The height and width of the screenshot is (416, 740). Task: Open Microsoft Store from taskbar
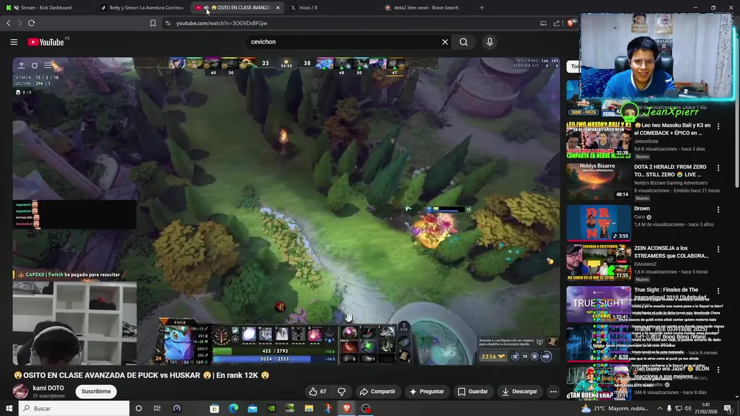coord(214,408)
